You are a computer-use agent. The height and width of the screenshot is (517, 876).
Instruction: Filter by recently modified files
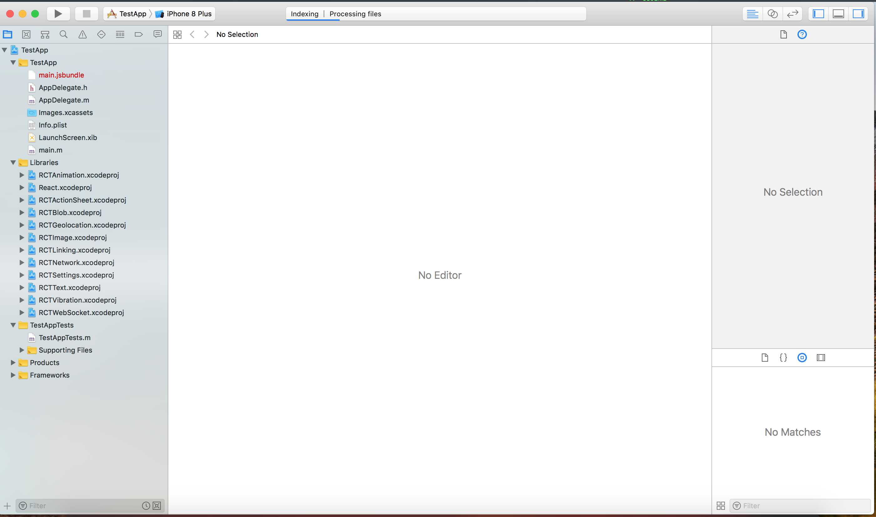146,505
